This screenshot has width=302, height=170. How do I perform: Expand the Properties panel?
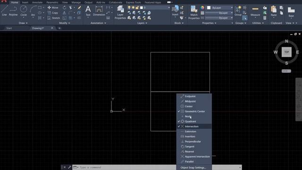[209, 23]
